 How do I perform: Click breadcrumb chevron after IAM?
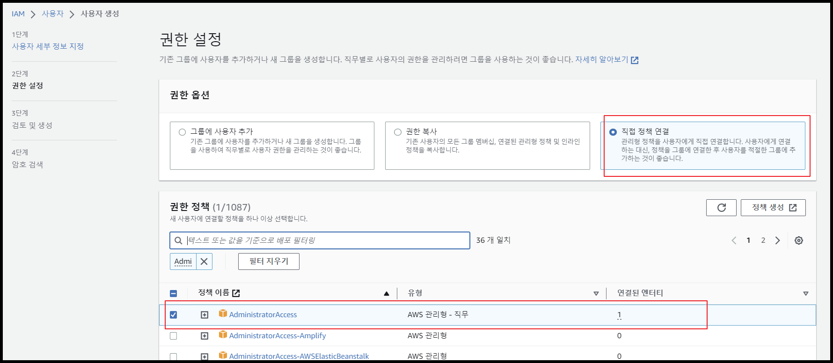click(33, 15)
